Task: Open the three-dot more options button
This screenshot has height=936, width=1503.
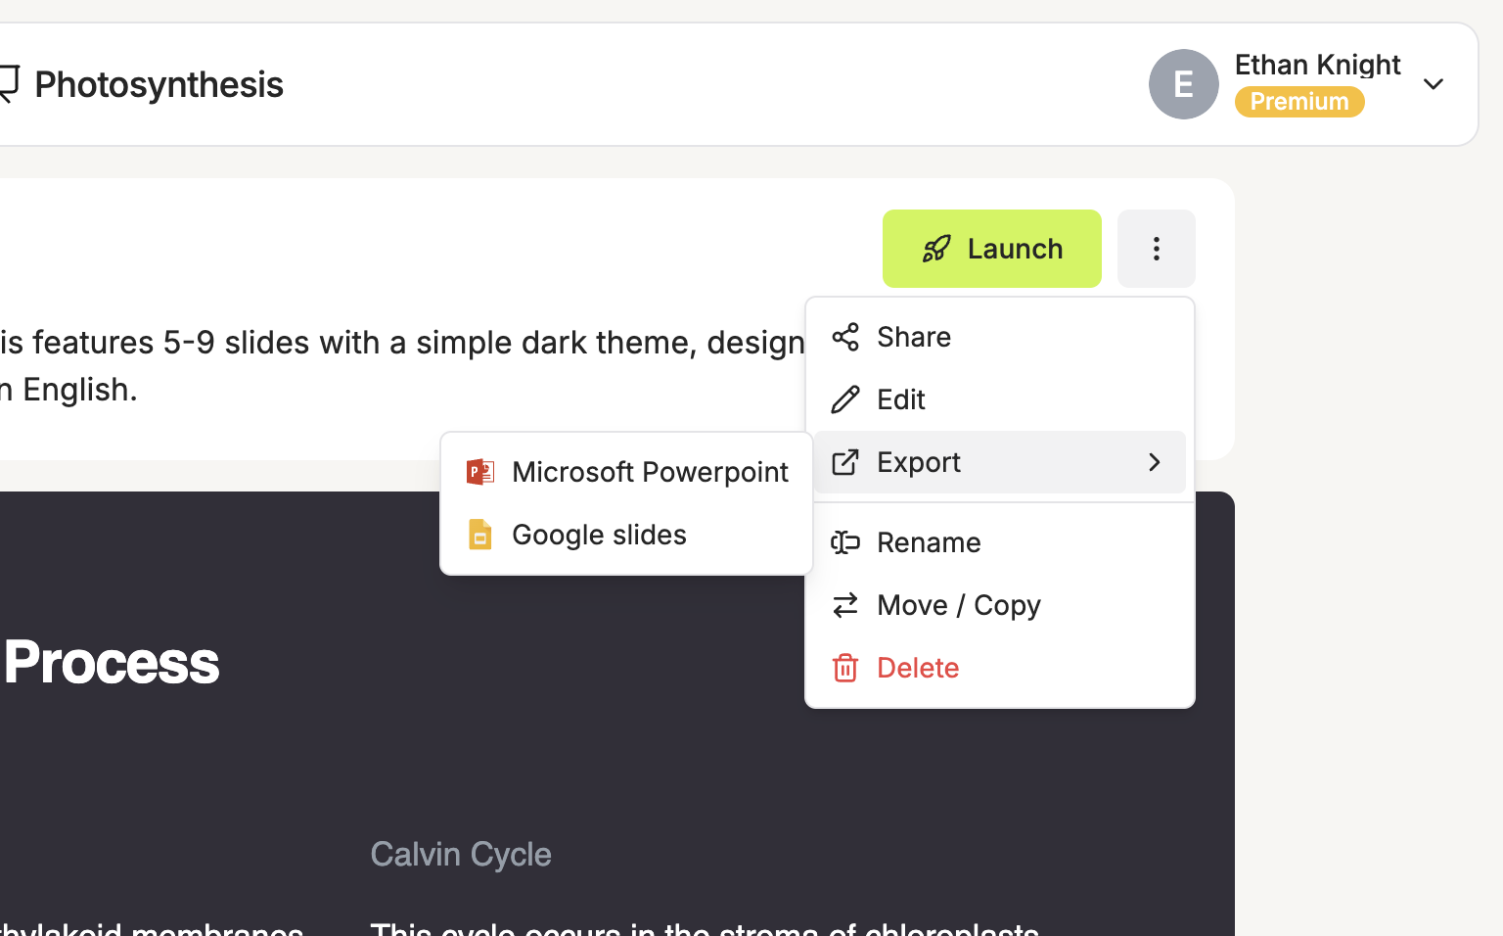Action: coord(1157,249)
